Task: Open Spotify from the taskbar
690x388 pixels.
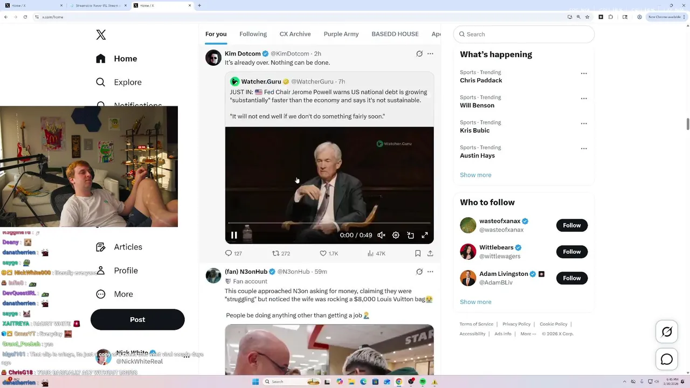Action: click(423, 382)
